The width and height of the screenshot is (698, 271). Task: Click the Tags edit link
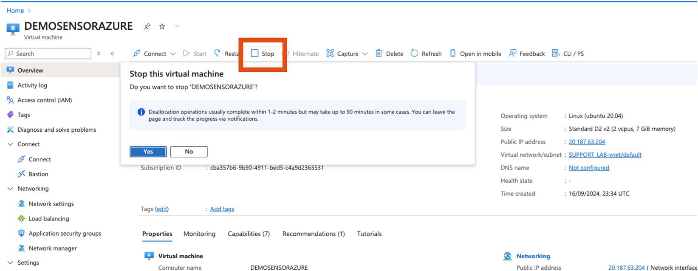point(162,209)
